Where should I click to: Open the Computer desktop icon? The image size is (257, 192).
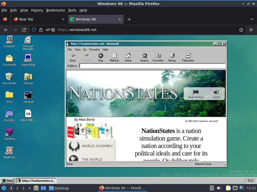pyautogui.click(x=10, y=42)
